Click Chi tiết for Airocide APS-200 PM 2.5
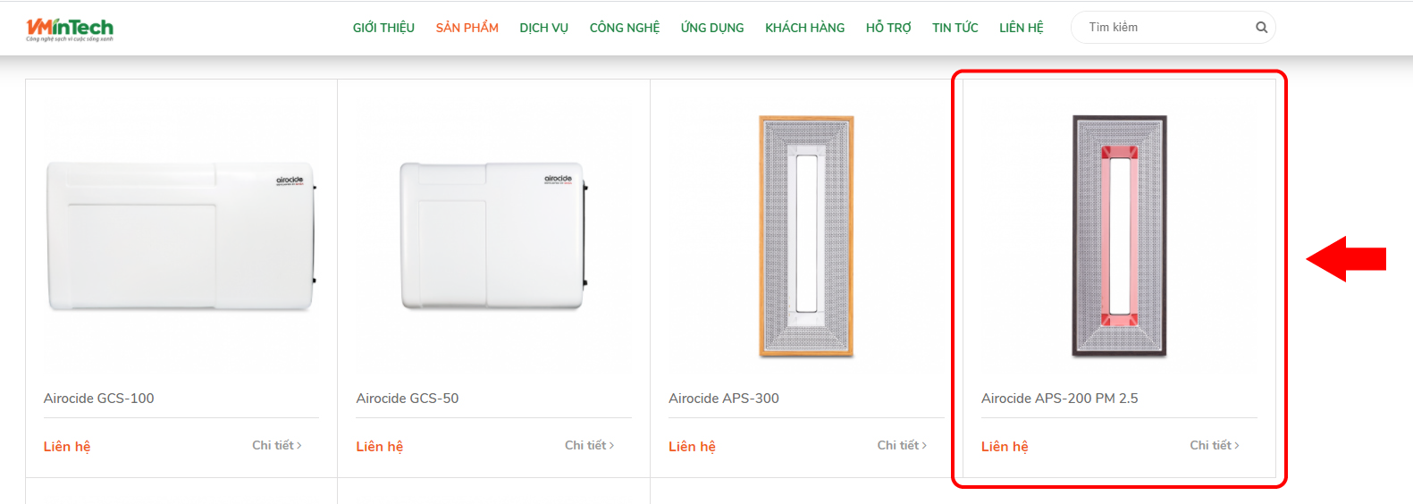1413x504 pixels. (x=1215, y=445)
